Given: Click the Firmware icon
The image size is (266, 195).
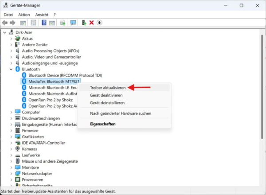Looking at the screenshot, I should click(x=17, y=131).
